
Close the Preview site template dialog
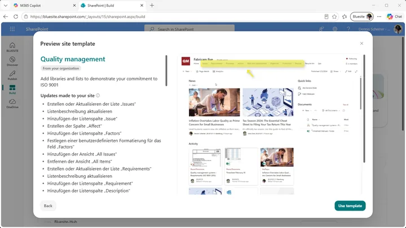click(x=361, y=43)
